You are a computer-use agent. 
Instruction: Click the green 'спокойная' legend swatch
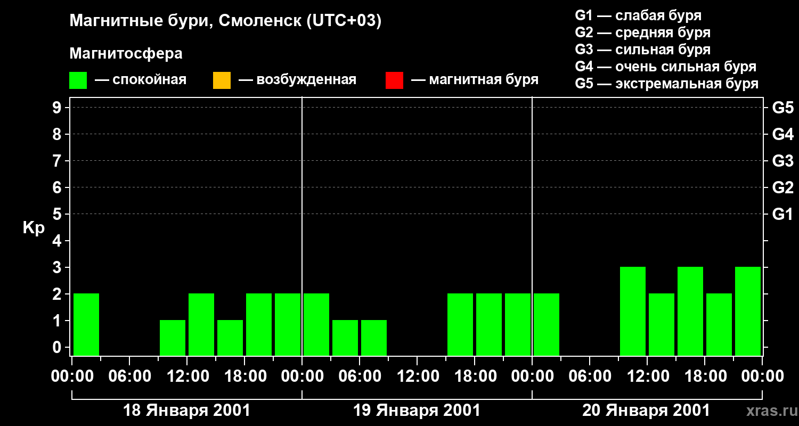[x=78, y=80]
